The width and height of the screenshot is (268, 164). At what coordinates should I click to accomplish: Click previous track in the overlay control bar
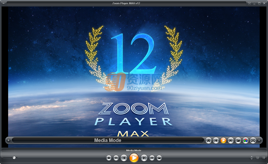coord(216,141)
